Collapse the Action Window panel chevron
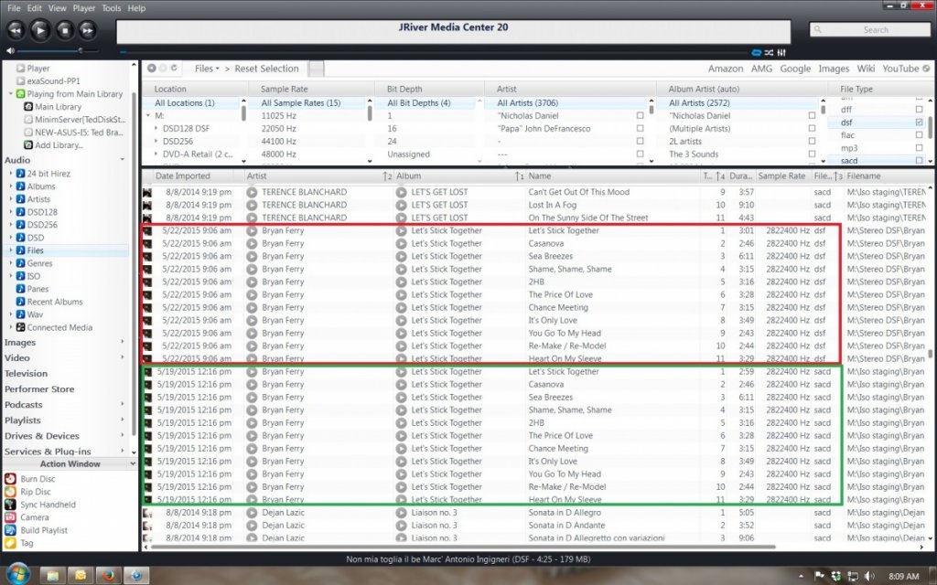Screen dimensions: 937x585 (133, 463)
